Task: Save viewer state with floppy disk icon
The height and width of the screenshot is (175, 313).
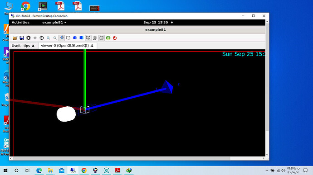Action: [x=22, y=38]
